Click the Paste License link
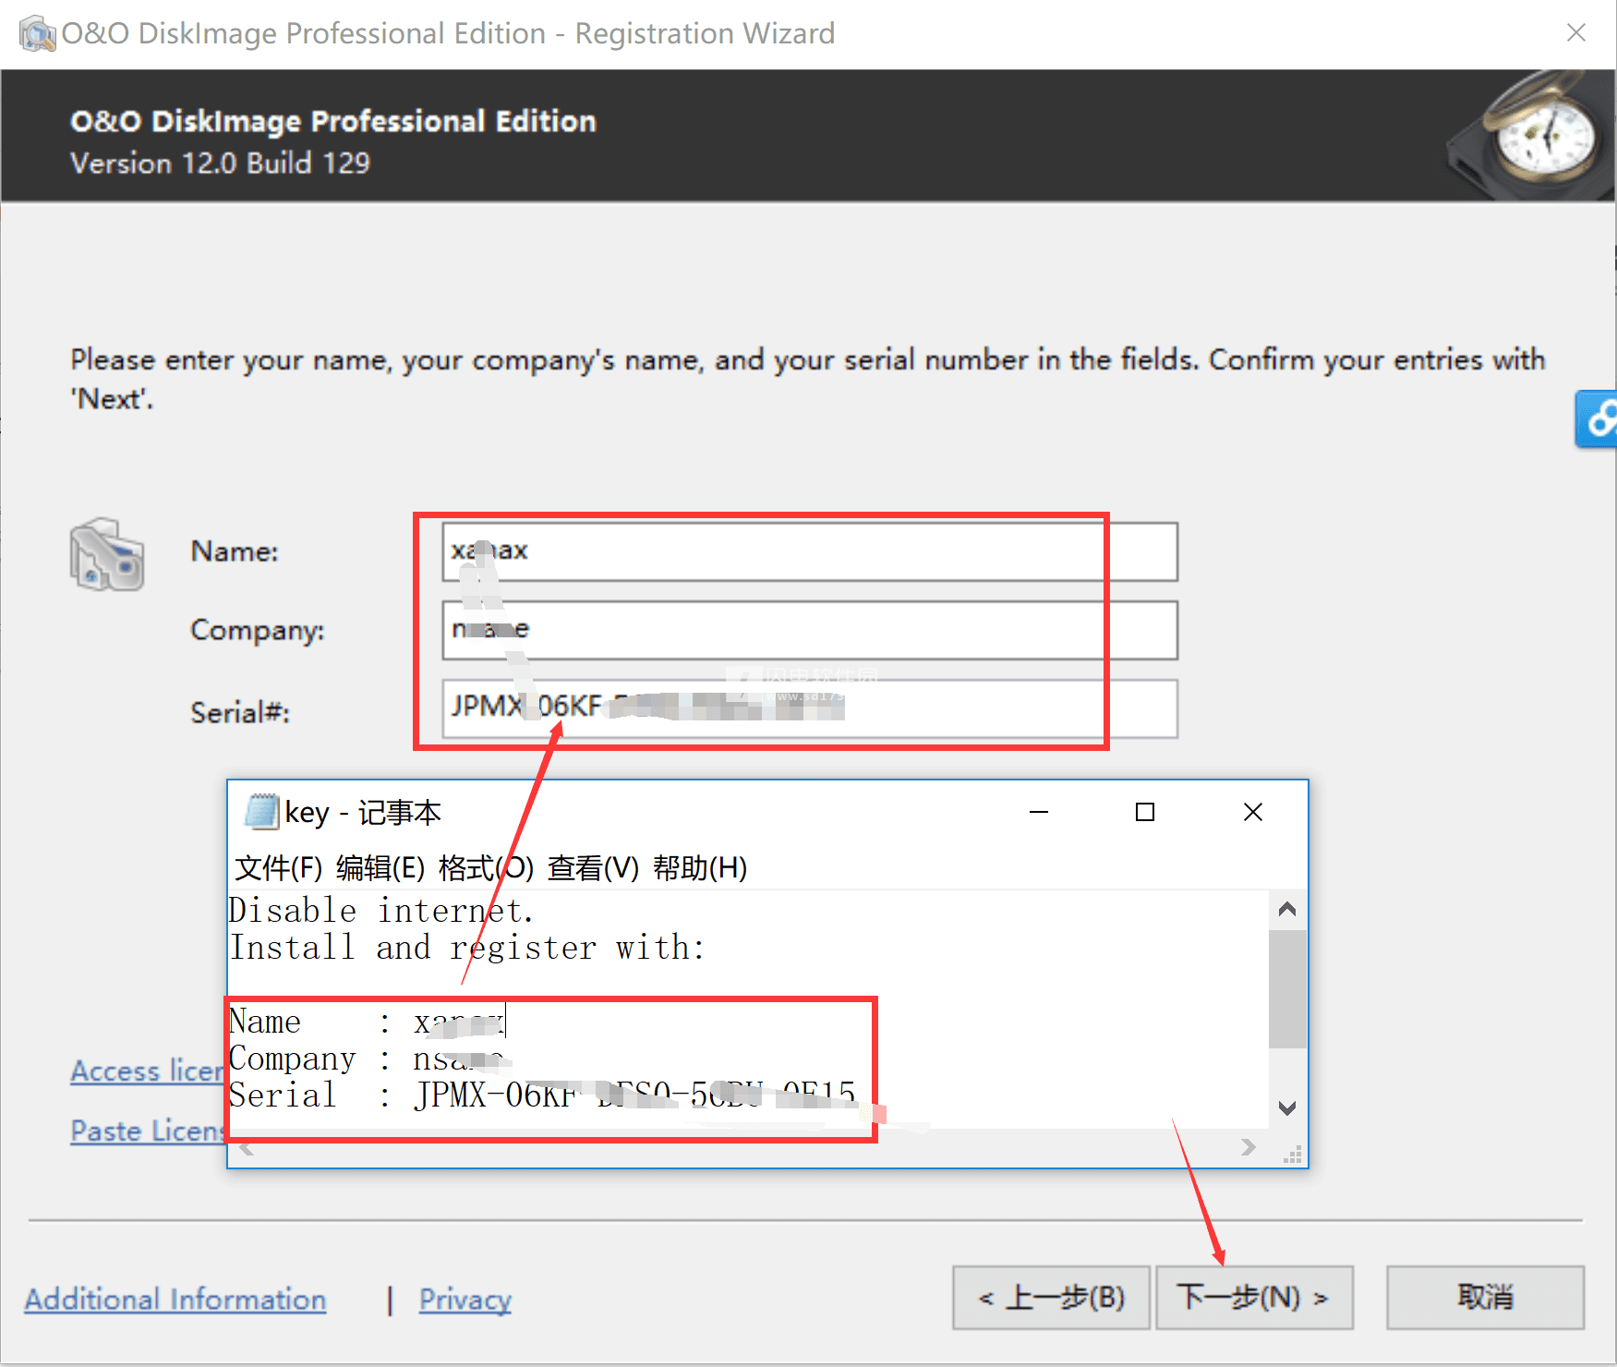The height and width of the screenshot is (1367, 1617). click(149, 1131)
